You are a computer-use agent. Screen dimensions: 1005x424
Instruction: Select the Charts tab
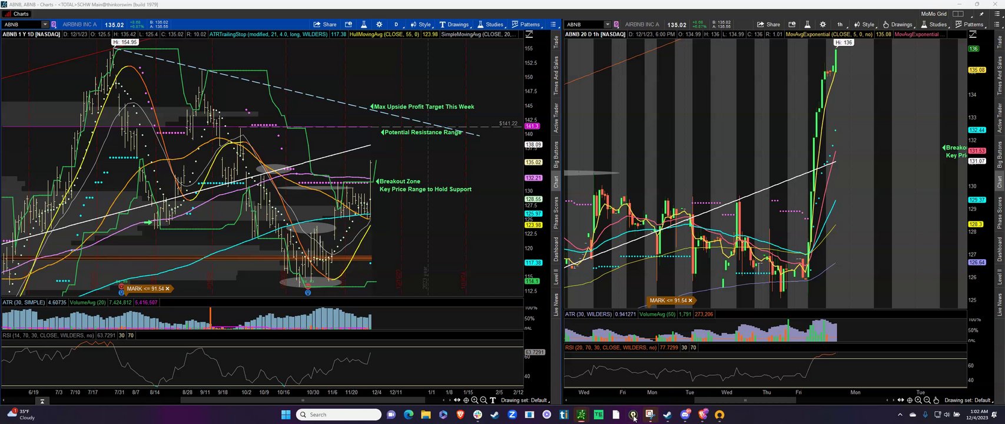click(16, 14)
